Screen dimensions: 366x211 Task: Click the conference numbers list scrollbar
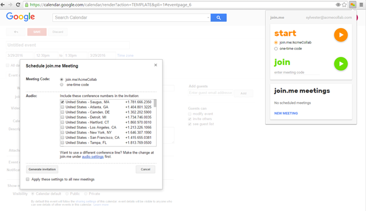155,104
